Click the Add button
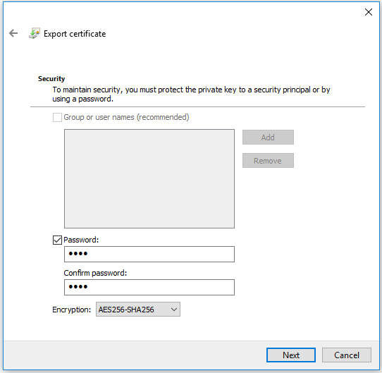The width and height of the screenshot is (382, 373). [268, 137]
